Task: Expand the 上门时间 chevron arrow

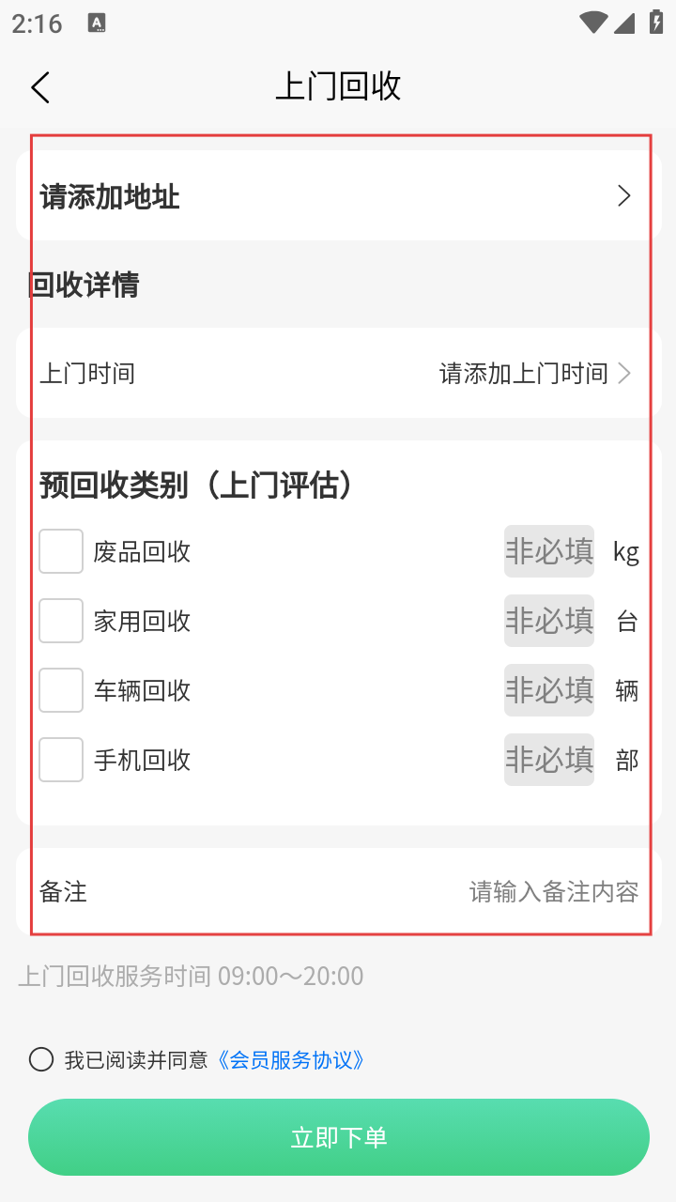Action: pos(625,374)
